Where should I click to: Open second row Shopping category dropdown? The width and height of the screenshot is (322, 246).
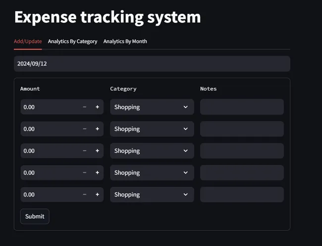152,129
